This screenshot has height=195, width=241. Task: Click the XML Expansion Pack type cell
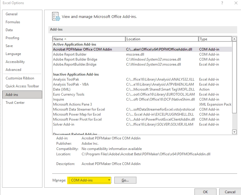coord(215,104)
